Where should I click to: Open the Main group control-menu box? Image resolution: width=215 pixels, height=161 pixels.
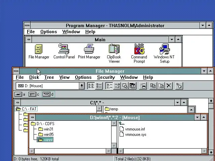tap(29, 40)
